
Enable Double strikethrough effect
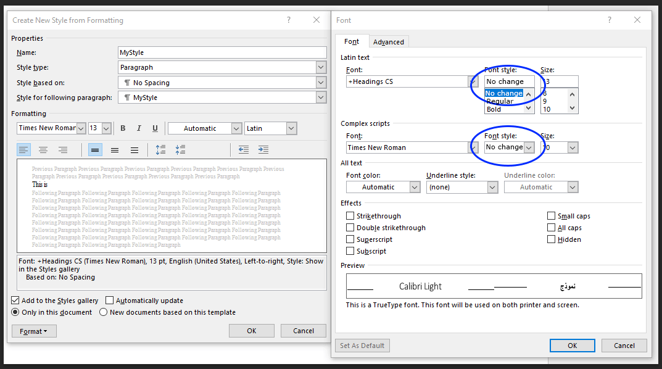coord(350,228)
